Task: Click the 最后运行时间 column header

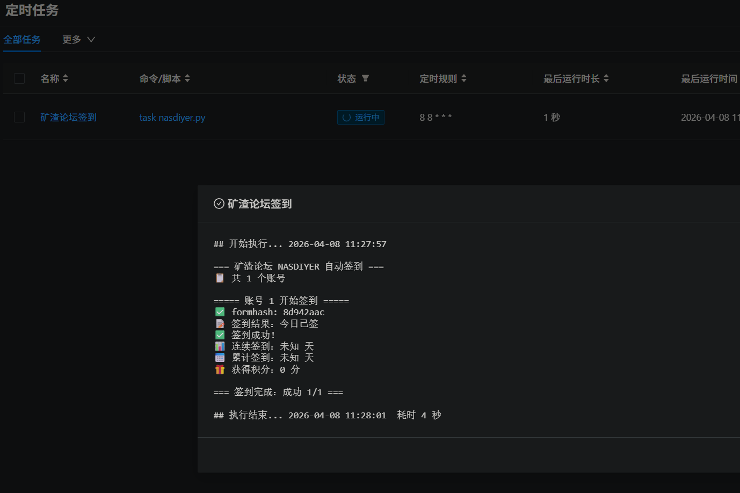Action: [x=709, y=79]
